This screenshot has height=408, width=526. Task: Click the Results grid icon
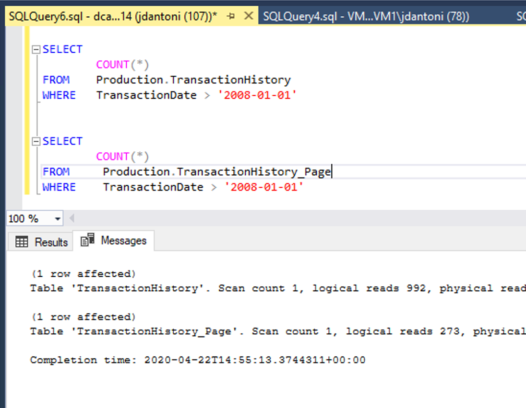(22, 242)
